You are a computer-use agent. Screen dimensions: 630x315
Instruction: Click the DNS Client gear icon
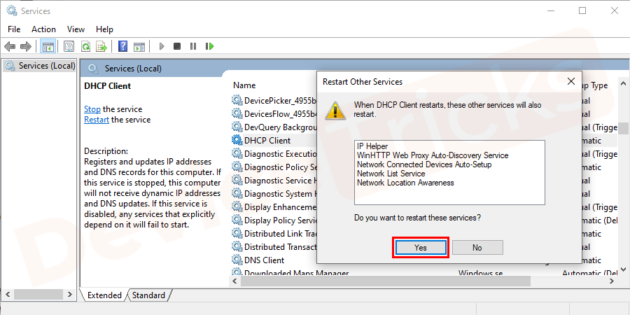[237, 260]
